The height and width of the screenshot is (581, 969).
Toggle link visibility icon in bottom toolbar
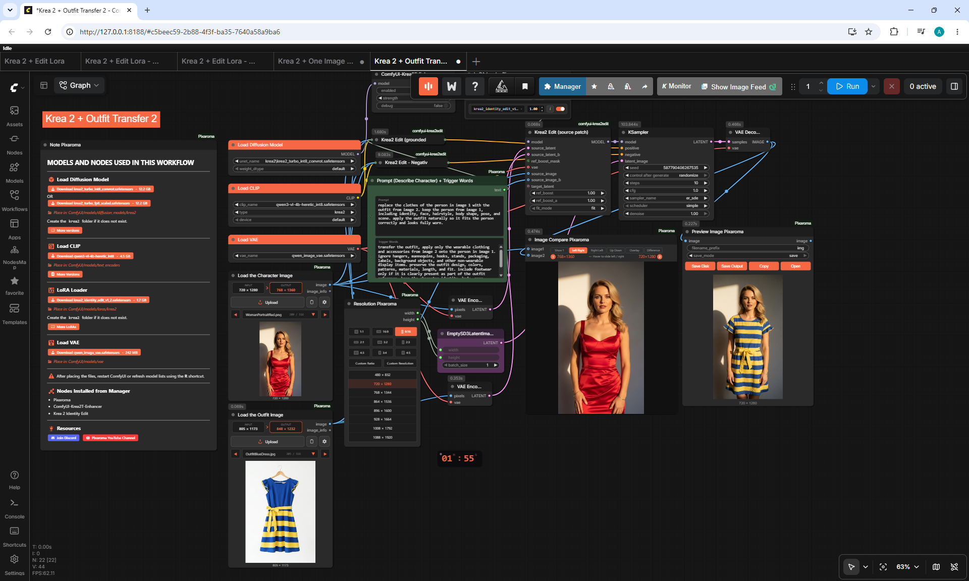[x=954, y=567]
